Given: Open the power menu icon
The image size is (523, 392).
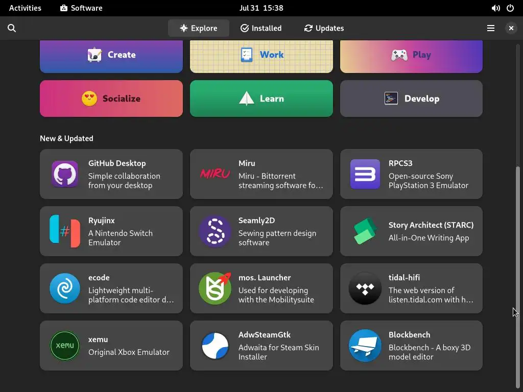Looking at the screenshot, I should click(510, 8).
